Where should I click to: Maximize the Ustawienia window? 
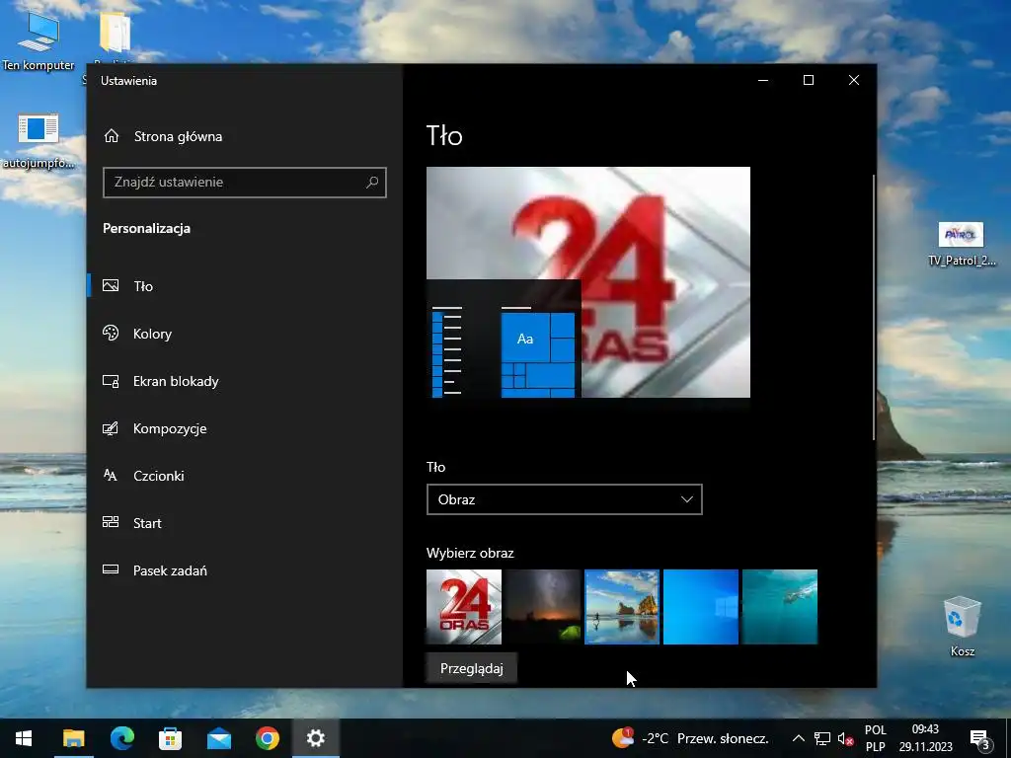(x=809, y=80)
